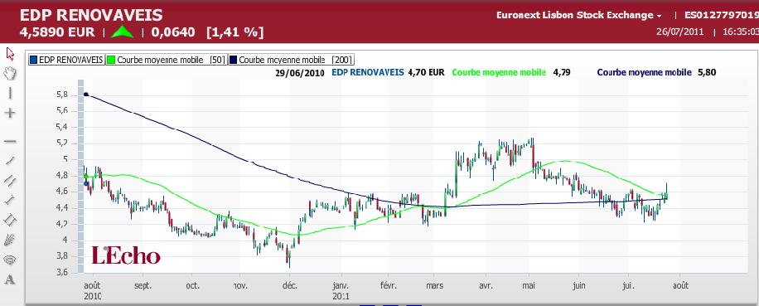The height and width of the screenshot is (306, 759).
Task: Select the hand pan tool
Action: coord(10,73)
